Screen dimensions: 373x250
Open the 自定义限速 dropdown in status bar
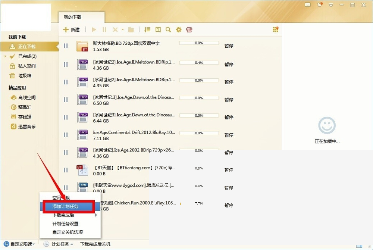(19, 244)
